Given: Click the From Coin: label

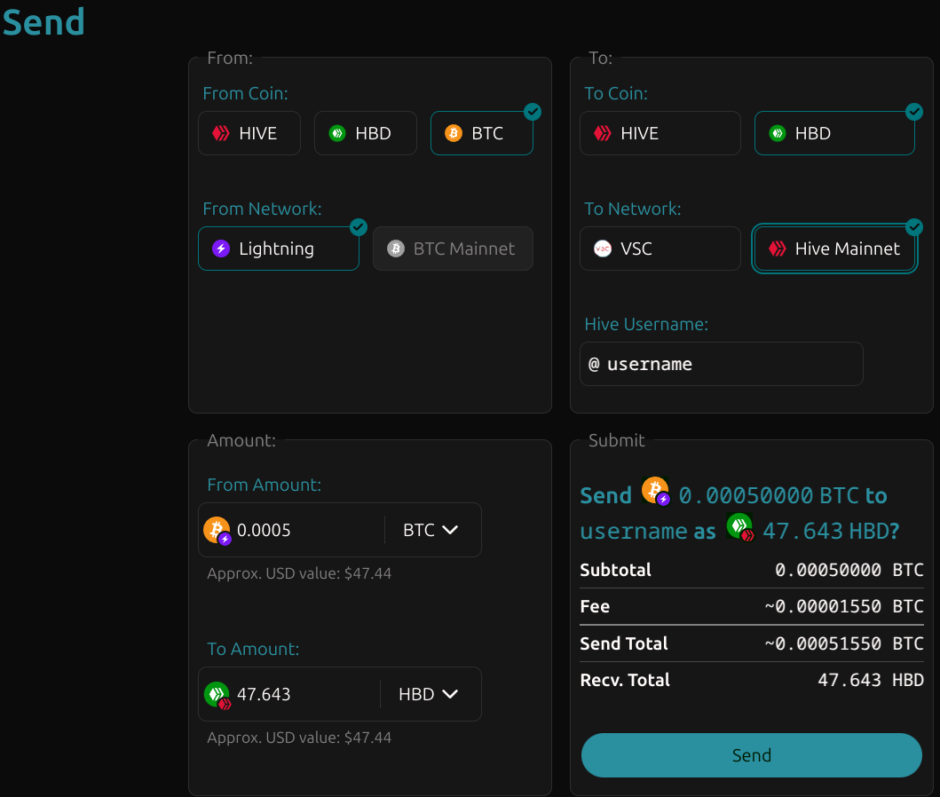Looking at the screenshot, I should coord(245,93).
